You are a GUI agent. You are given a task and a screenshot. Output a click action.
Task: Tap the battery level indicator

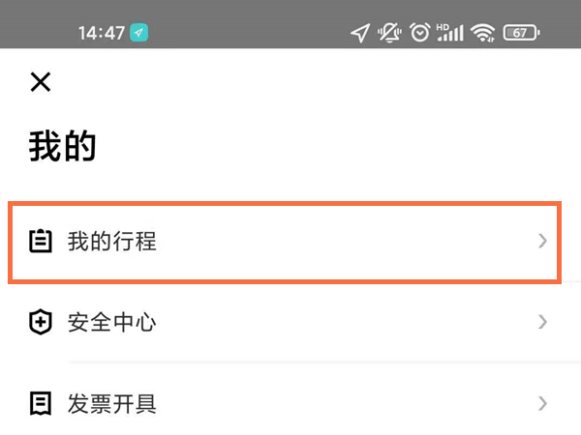(x=521, y=33)
